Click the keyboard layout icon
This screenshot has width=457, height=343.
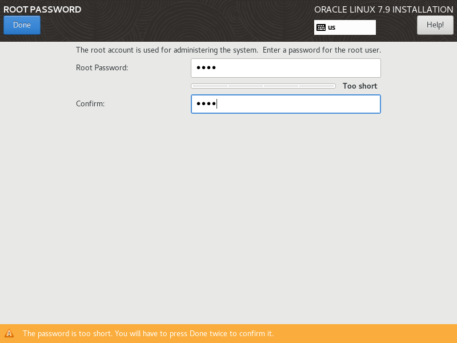click(321, 27)
